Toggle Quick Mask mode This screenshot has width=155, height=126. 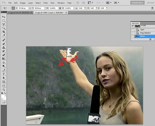[4, 102]
